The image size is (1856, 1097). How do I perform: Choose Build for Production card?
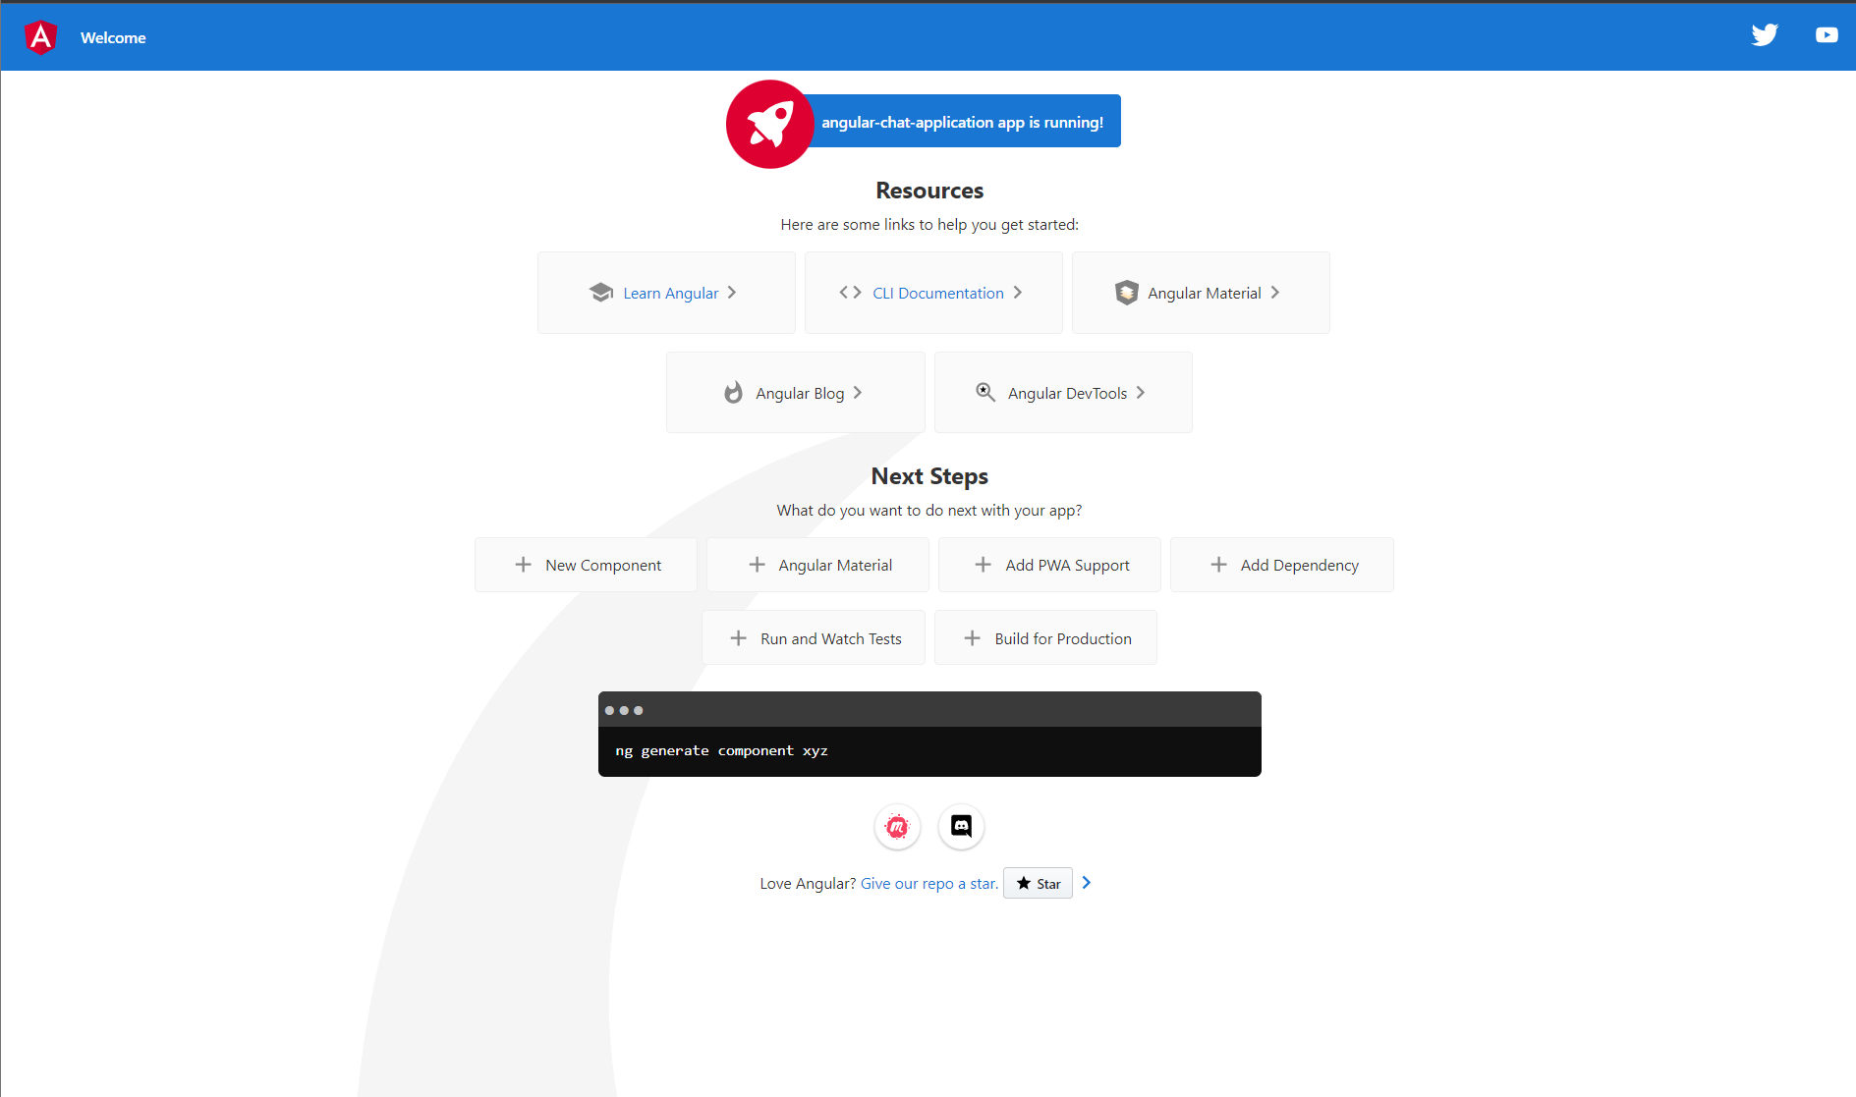pyautogui.click(x=1045, y=638)
